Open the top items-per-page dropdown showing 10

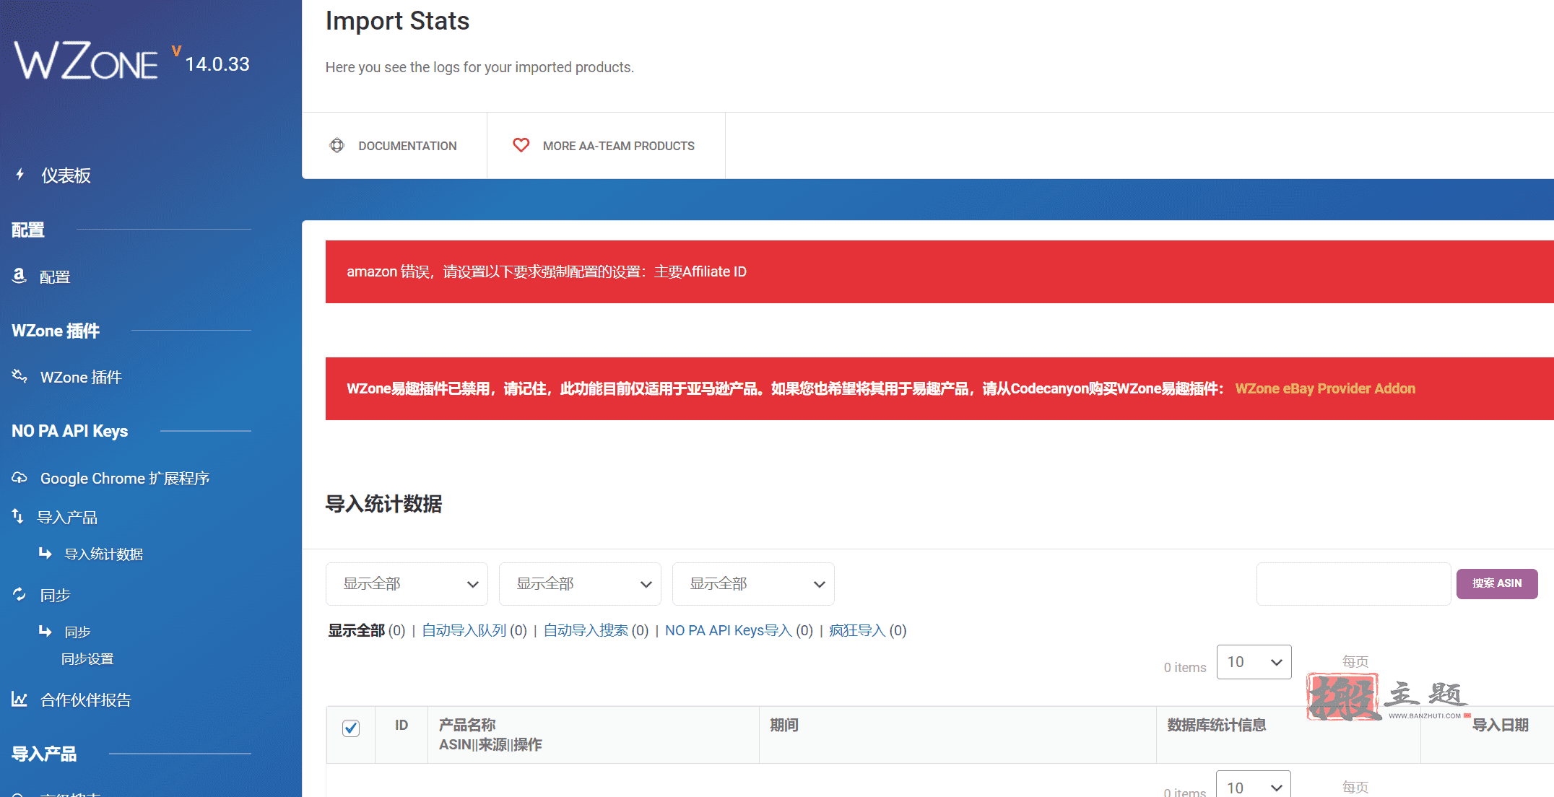click(1254, 662)
